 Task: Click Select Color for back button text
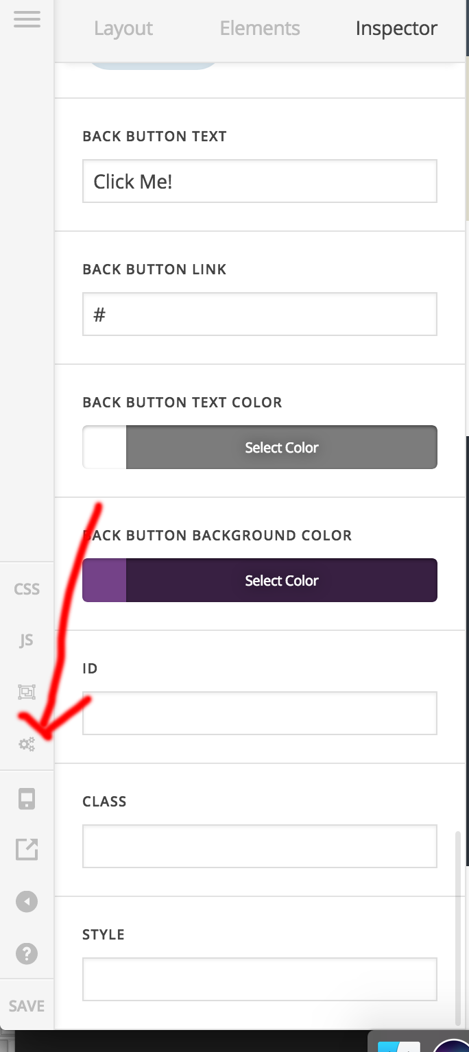[x=281, y=447]
